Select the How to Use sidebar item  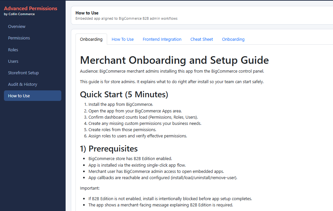(x=33, y=96)
